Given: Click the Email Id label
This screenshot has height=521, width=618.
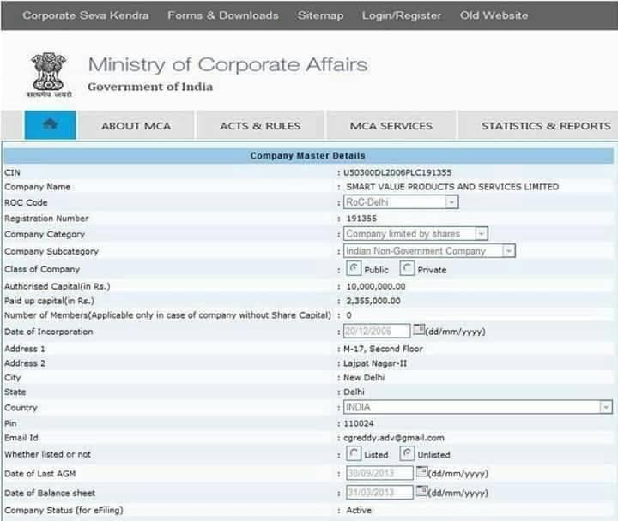Looking at the screenshot, I should click(21, 438).
